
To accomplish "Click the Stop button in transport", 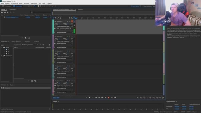I will [86, 98].
